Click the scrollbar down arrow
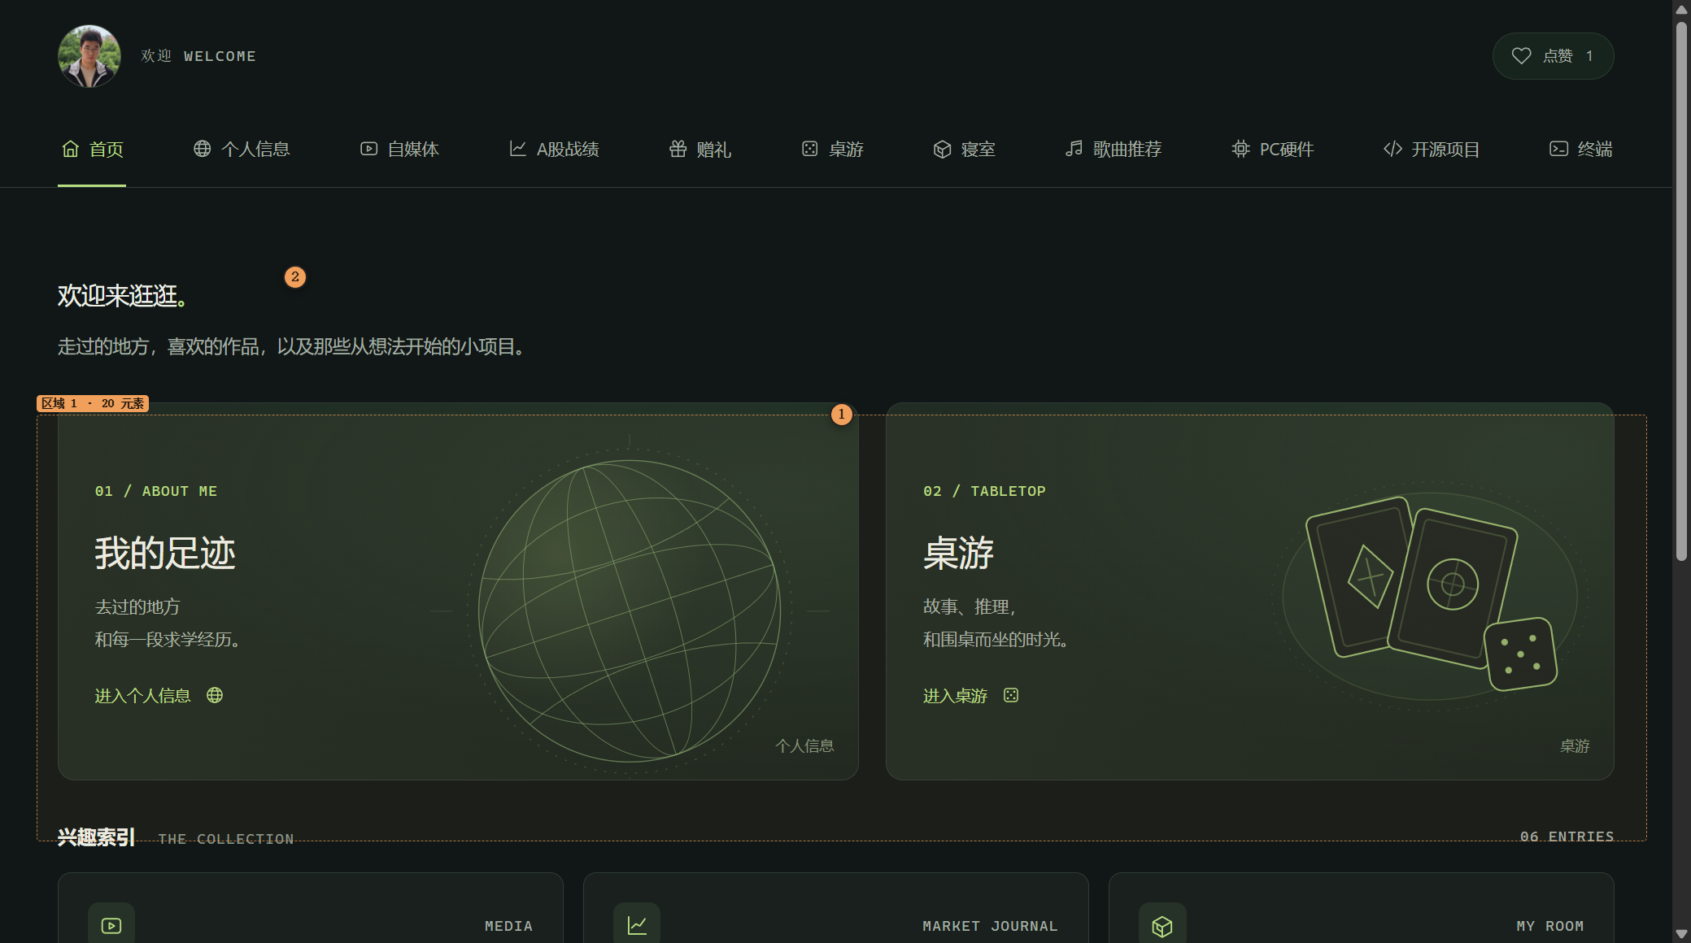This screenshot has height=943, width=1691. (1681, 934)
